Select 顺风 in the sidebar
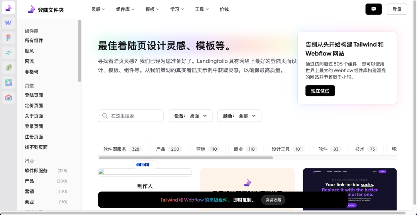 tap(29, 51)
